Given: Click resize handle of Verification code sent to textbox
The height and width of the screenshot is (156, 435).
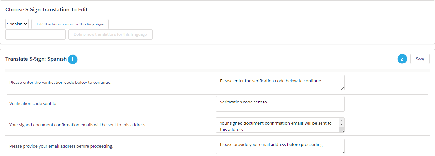Looking at the screenshot, I should 342,109.
